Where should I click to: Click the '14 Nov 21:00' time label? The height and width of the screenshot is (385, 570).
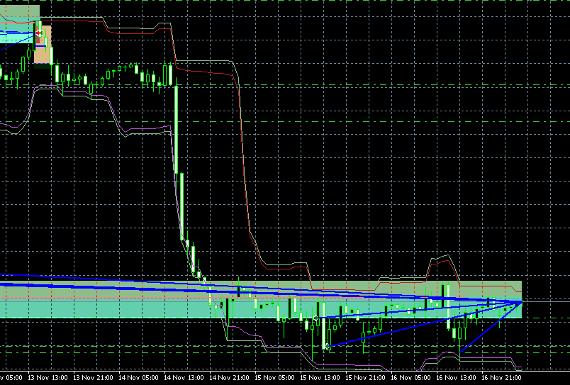coord(230,378)
